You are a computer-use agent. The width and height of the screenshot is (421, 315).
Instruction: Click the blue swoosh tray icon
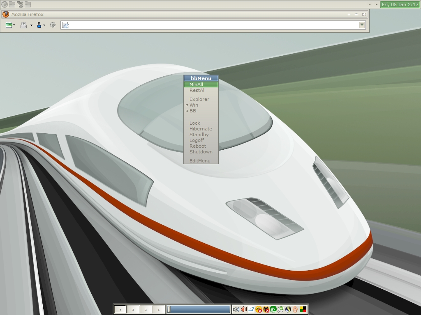tap(251, 310)
